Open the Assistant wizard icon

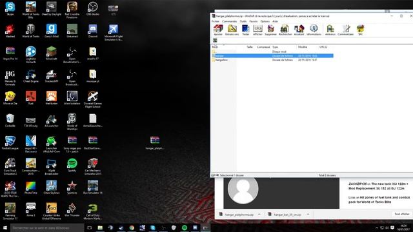pos(299,30)
